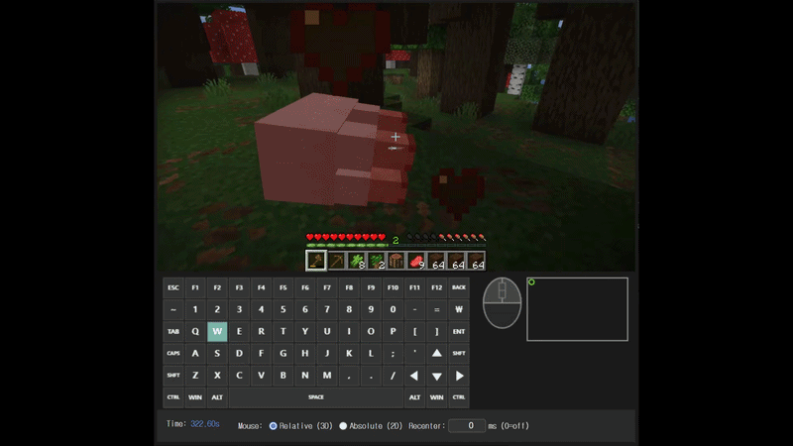Click the Q key
Image resolution: width=793 pixels, height=446 pixels.
tap(195, 332)
